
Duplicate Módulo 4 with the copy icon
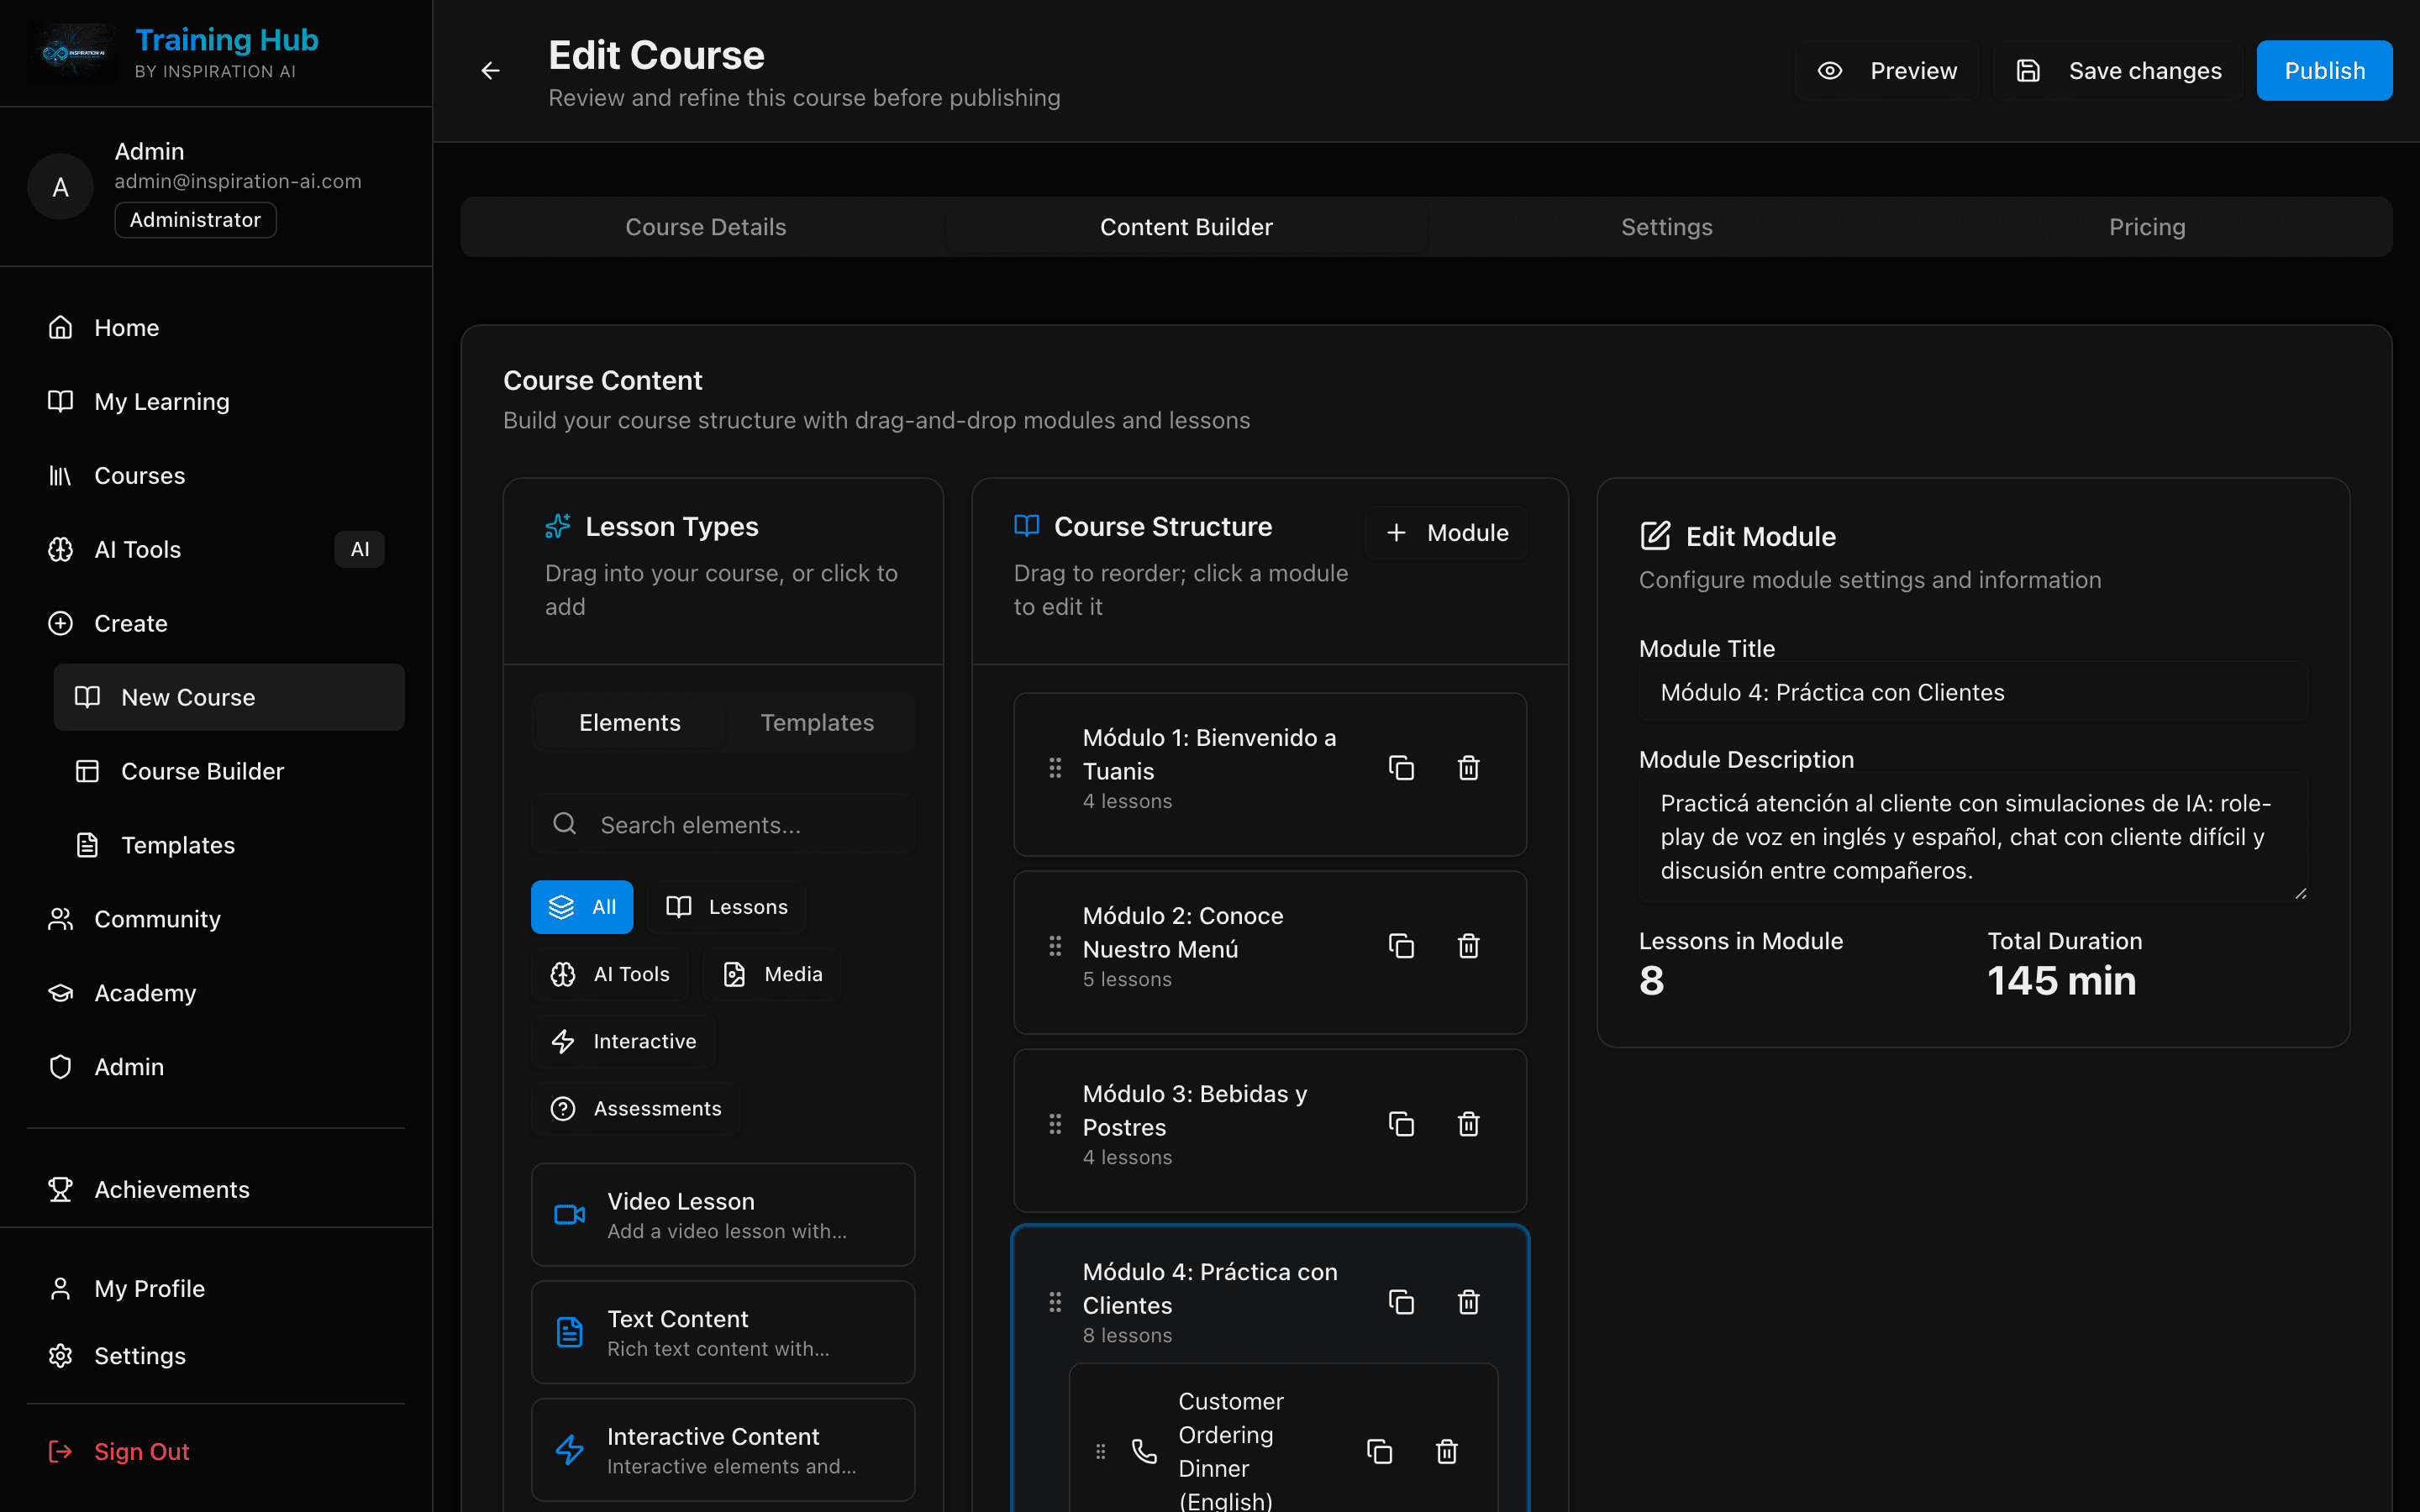pyautogui.click(x=1401, y=1302)
